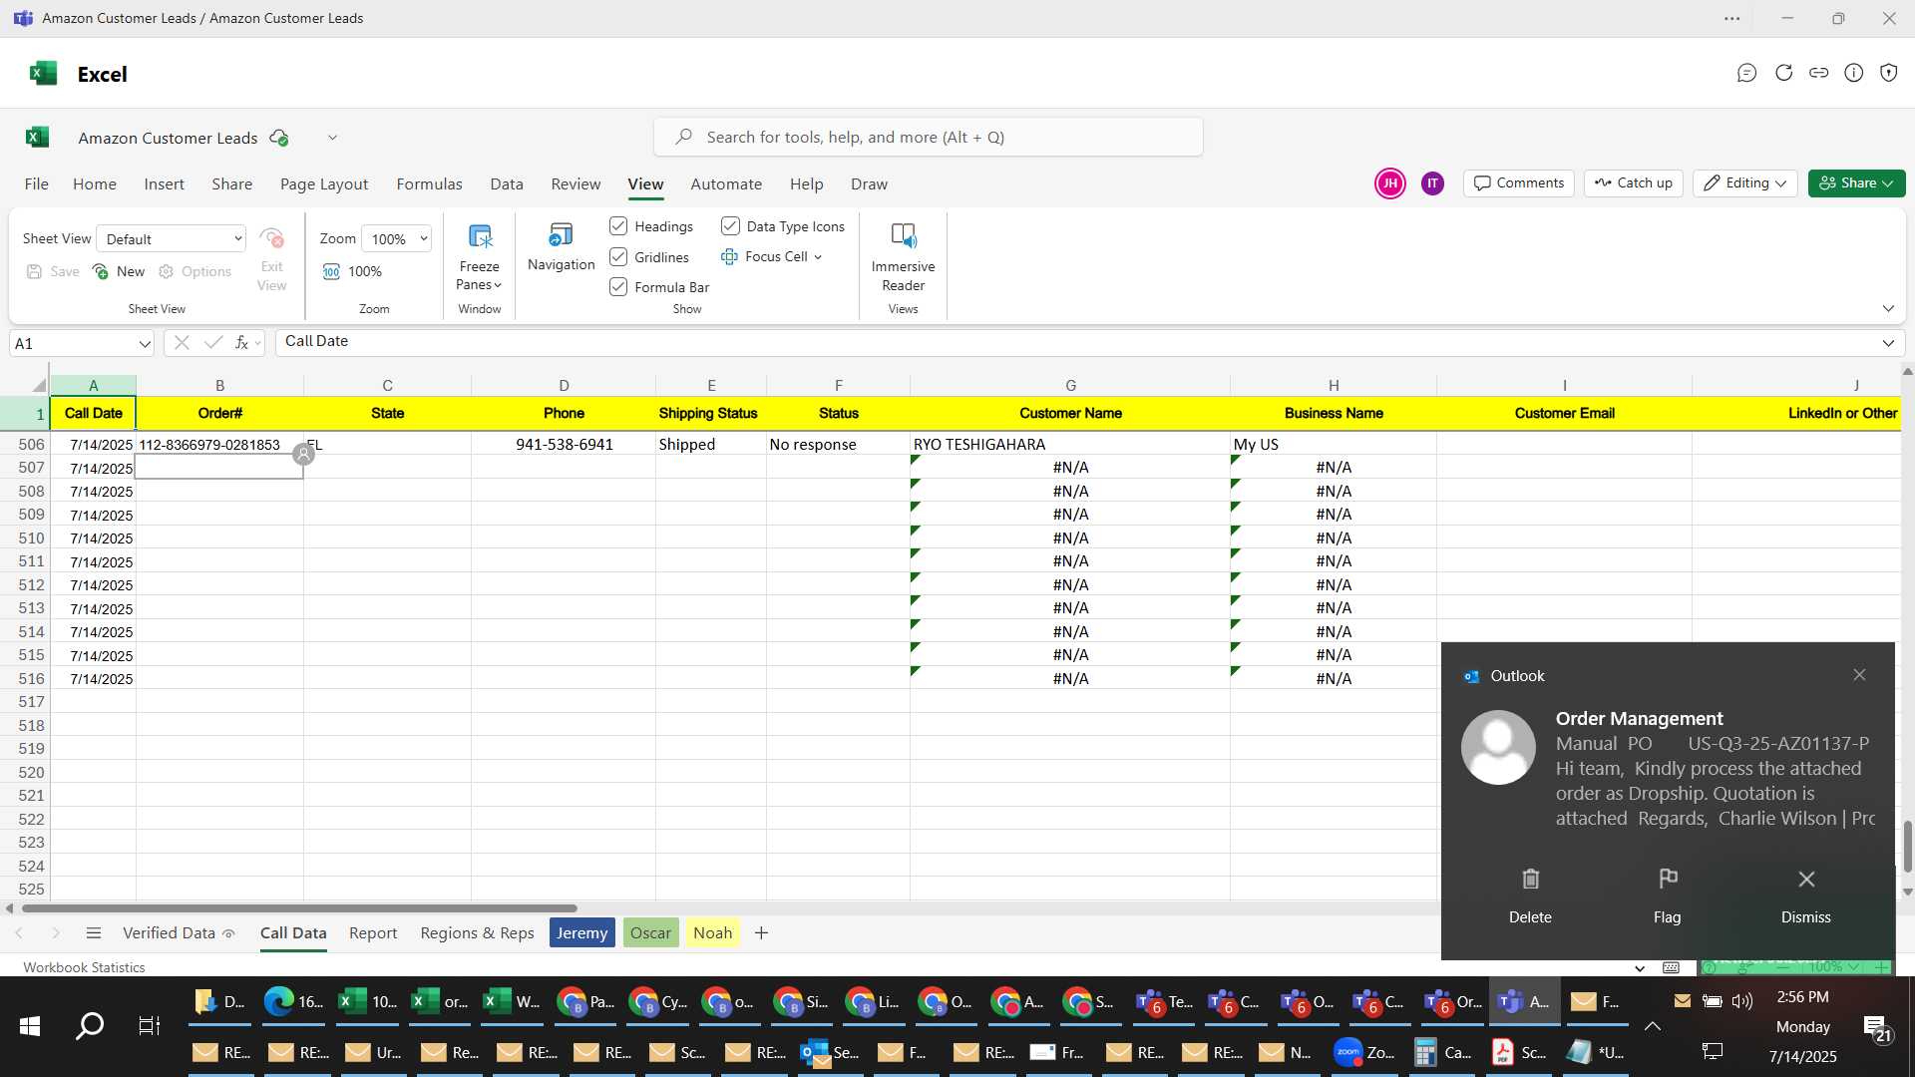Open the Editing mode dropdown

1744,183
